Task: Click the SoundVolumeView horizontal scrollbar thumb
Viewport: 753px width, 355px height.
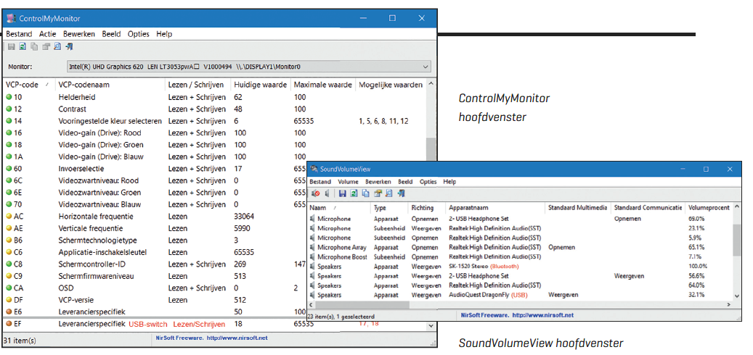Action: pos(362,305)
